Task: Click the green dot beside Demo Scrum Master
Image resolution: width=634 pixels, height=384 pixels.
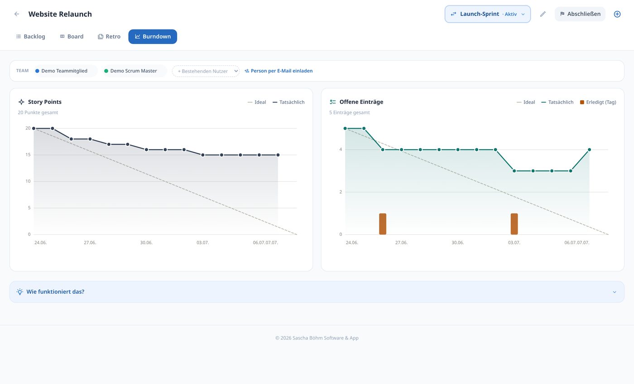Action: pos(106,71)
